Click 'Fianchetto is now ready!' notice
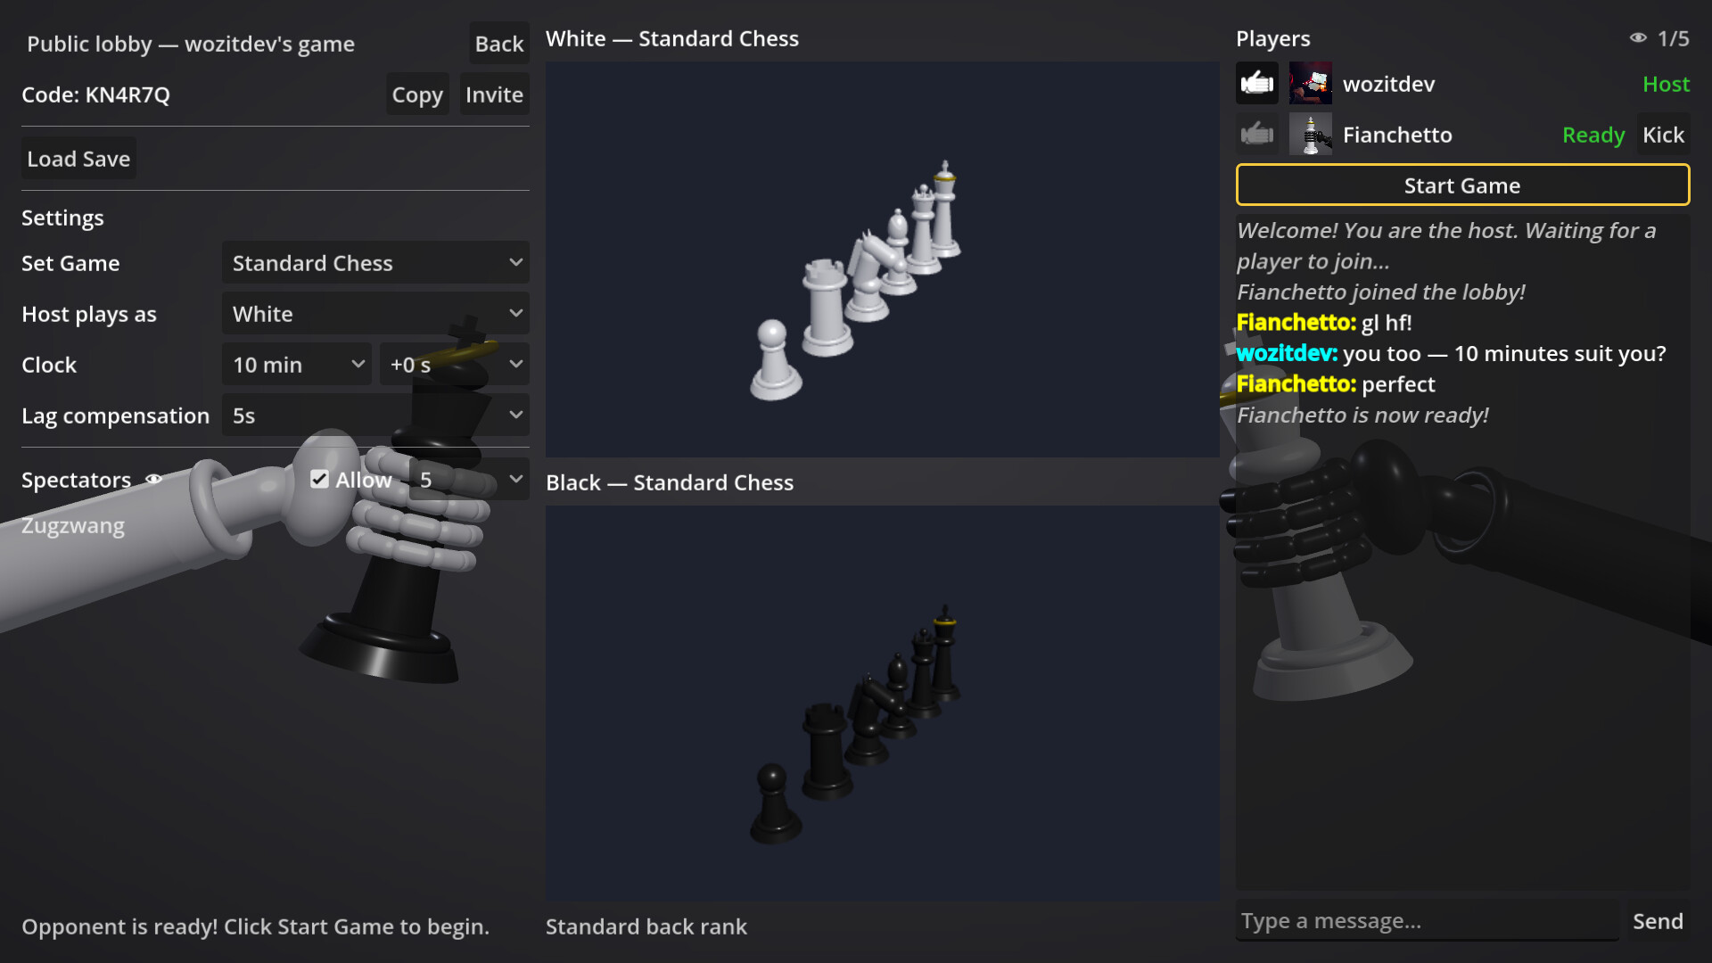Viewport: 1712px width, 963px height. click(x=1362, y=416)
